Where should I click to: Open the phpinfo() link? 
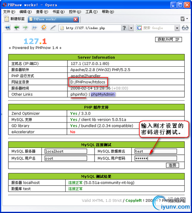79,94
